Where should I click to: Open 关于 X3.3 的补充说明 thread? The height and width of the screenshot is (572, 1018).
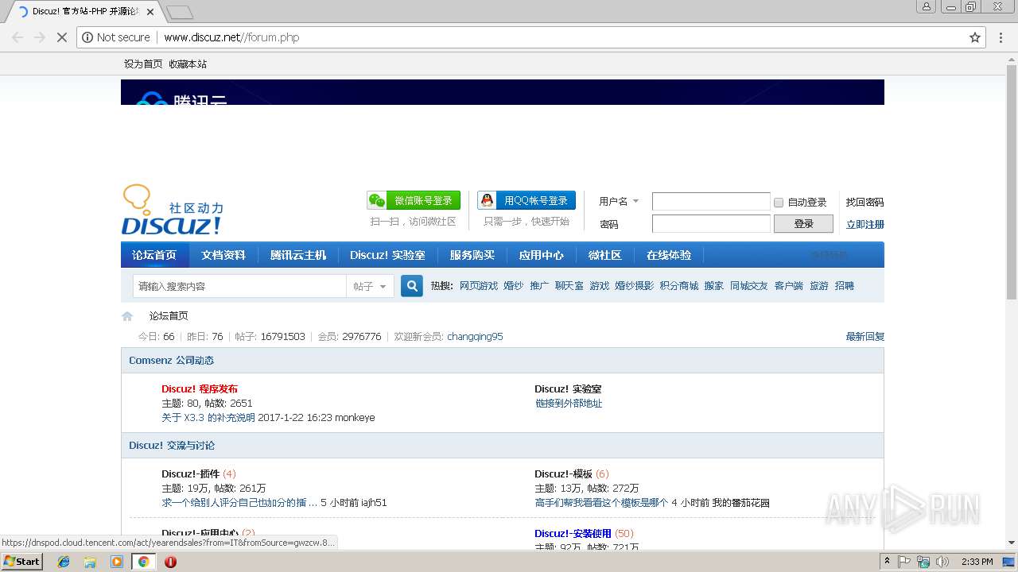click(x=208, y=418)
